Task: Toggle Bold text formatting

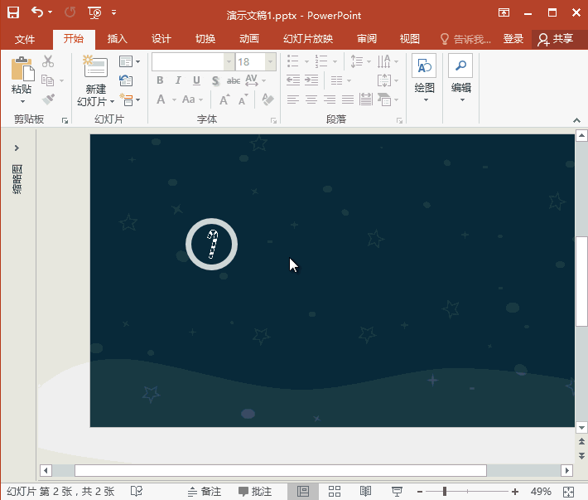Action: (161, 80)
